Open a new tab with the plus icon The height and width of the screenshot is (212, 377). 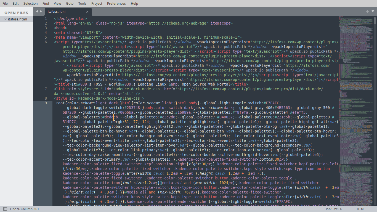(x=367, y=11)
